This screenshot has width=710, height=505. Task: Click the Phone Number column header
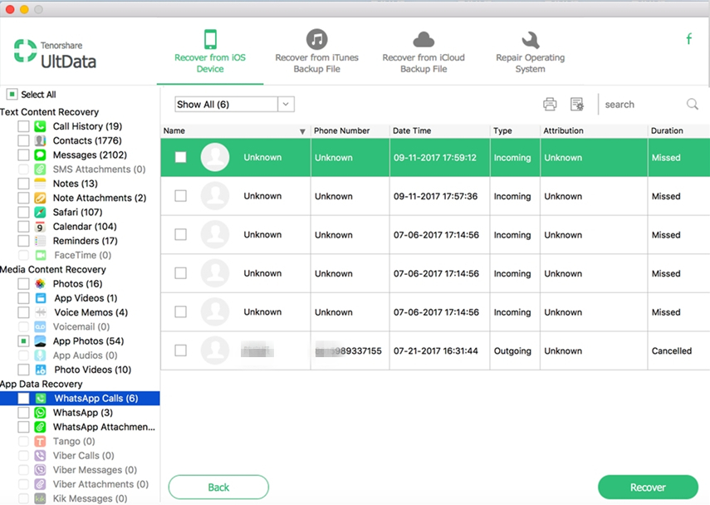point(350,131)
